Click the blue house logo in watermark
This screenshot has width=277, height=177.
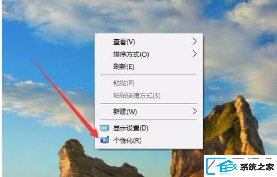coord(226,166)
